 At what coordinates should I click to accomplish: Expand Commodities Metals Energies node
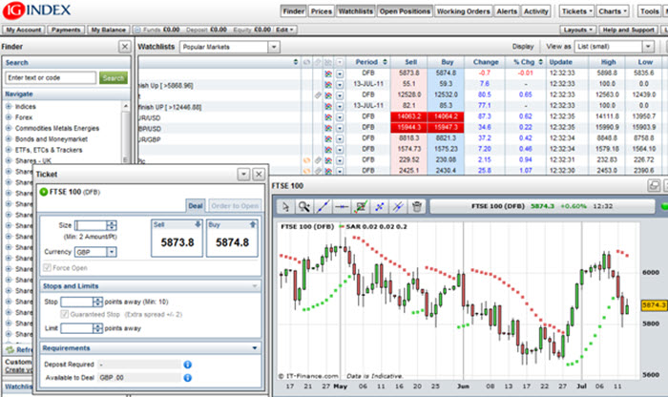9,128
